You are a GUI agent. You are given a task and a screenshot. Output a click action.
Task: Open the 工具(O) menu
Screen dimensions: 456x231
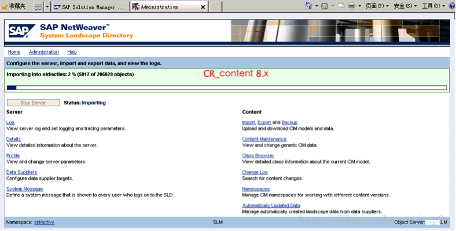(433, 6)
